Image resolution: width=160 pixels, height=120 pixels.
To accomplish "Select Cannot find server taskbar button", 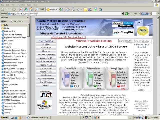I will [38, 118].
